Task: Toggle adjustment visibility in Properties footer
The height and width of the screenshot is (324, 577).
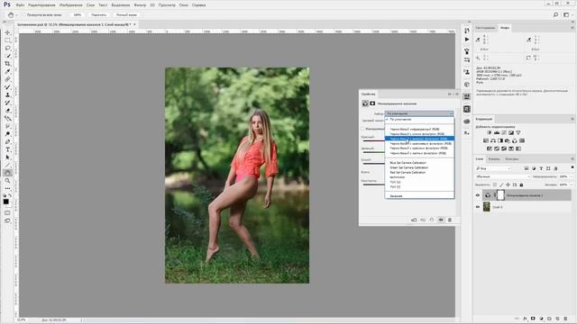Action: pos(441,220)
